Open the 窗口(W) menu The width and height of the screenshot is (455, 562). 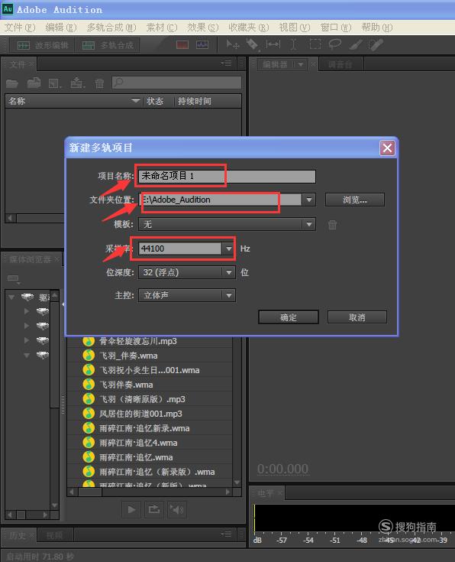point(336,28)
